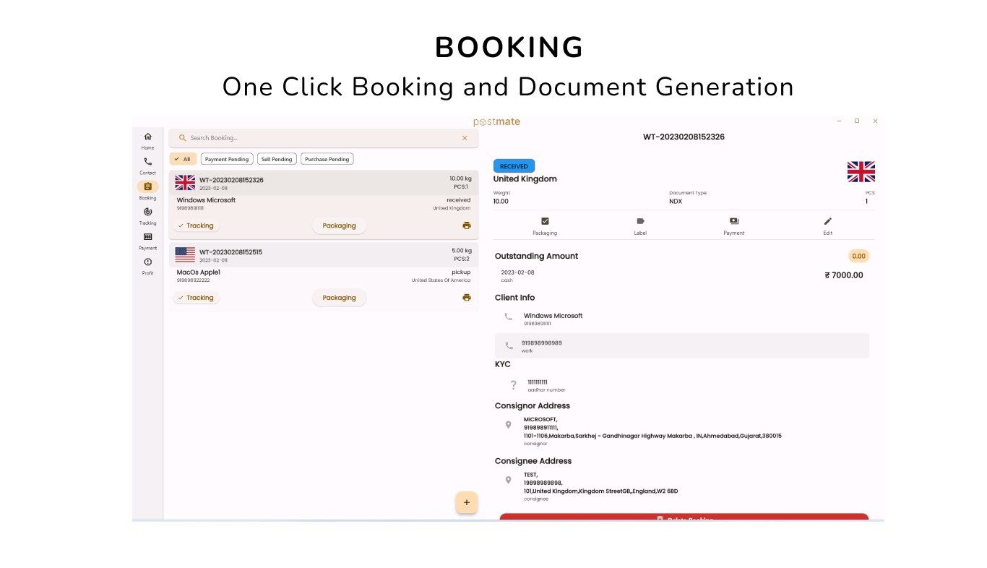Click the ₹ 7000.00 payment amount

[x=843, y=275]
